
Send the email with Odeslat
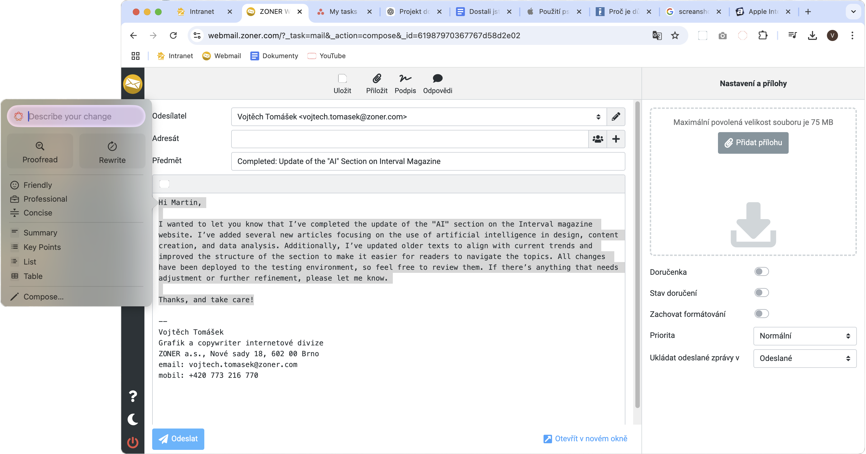178,438
